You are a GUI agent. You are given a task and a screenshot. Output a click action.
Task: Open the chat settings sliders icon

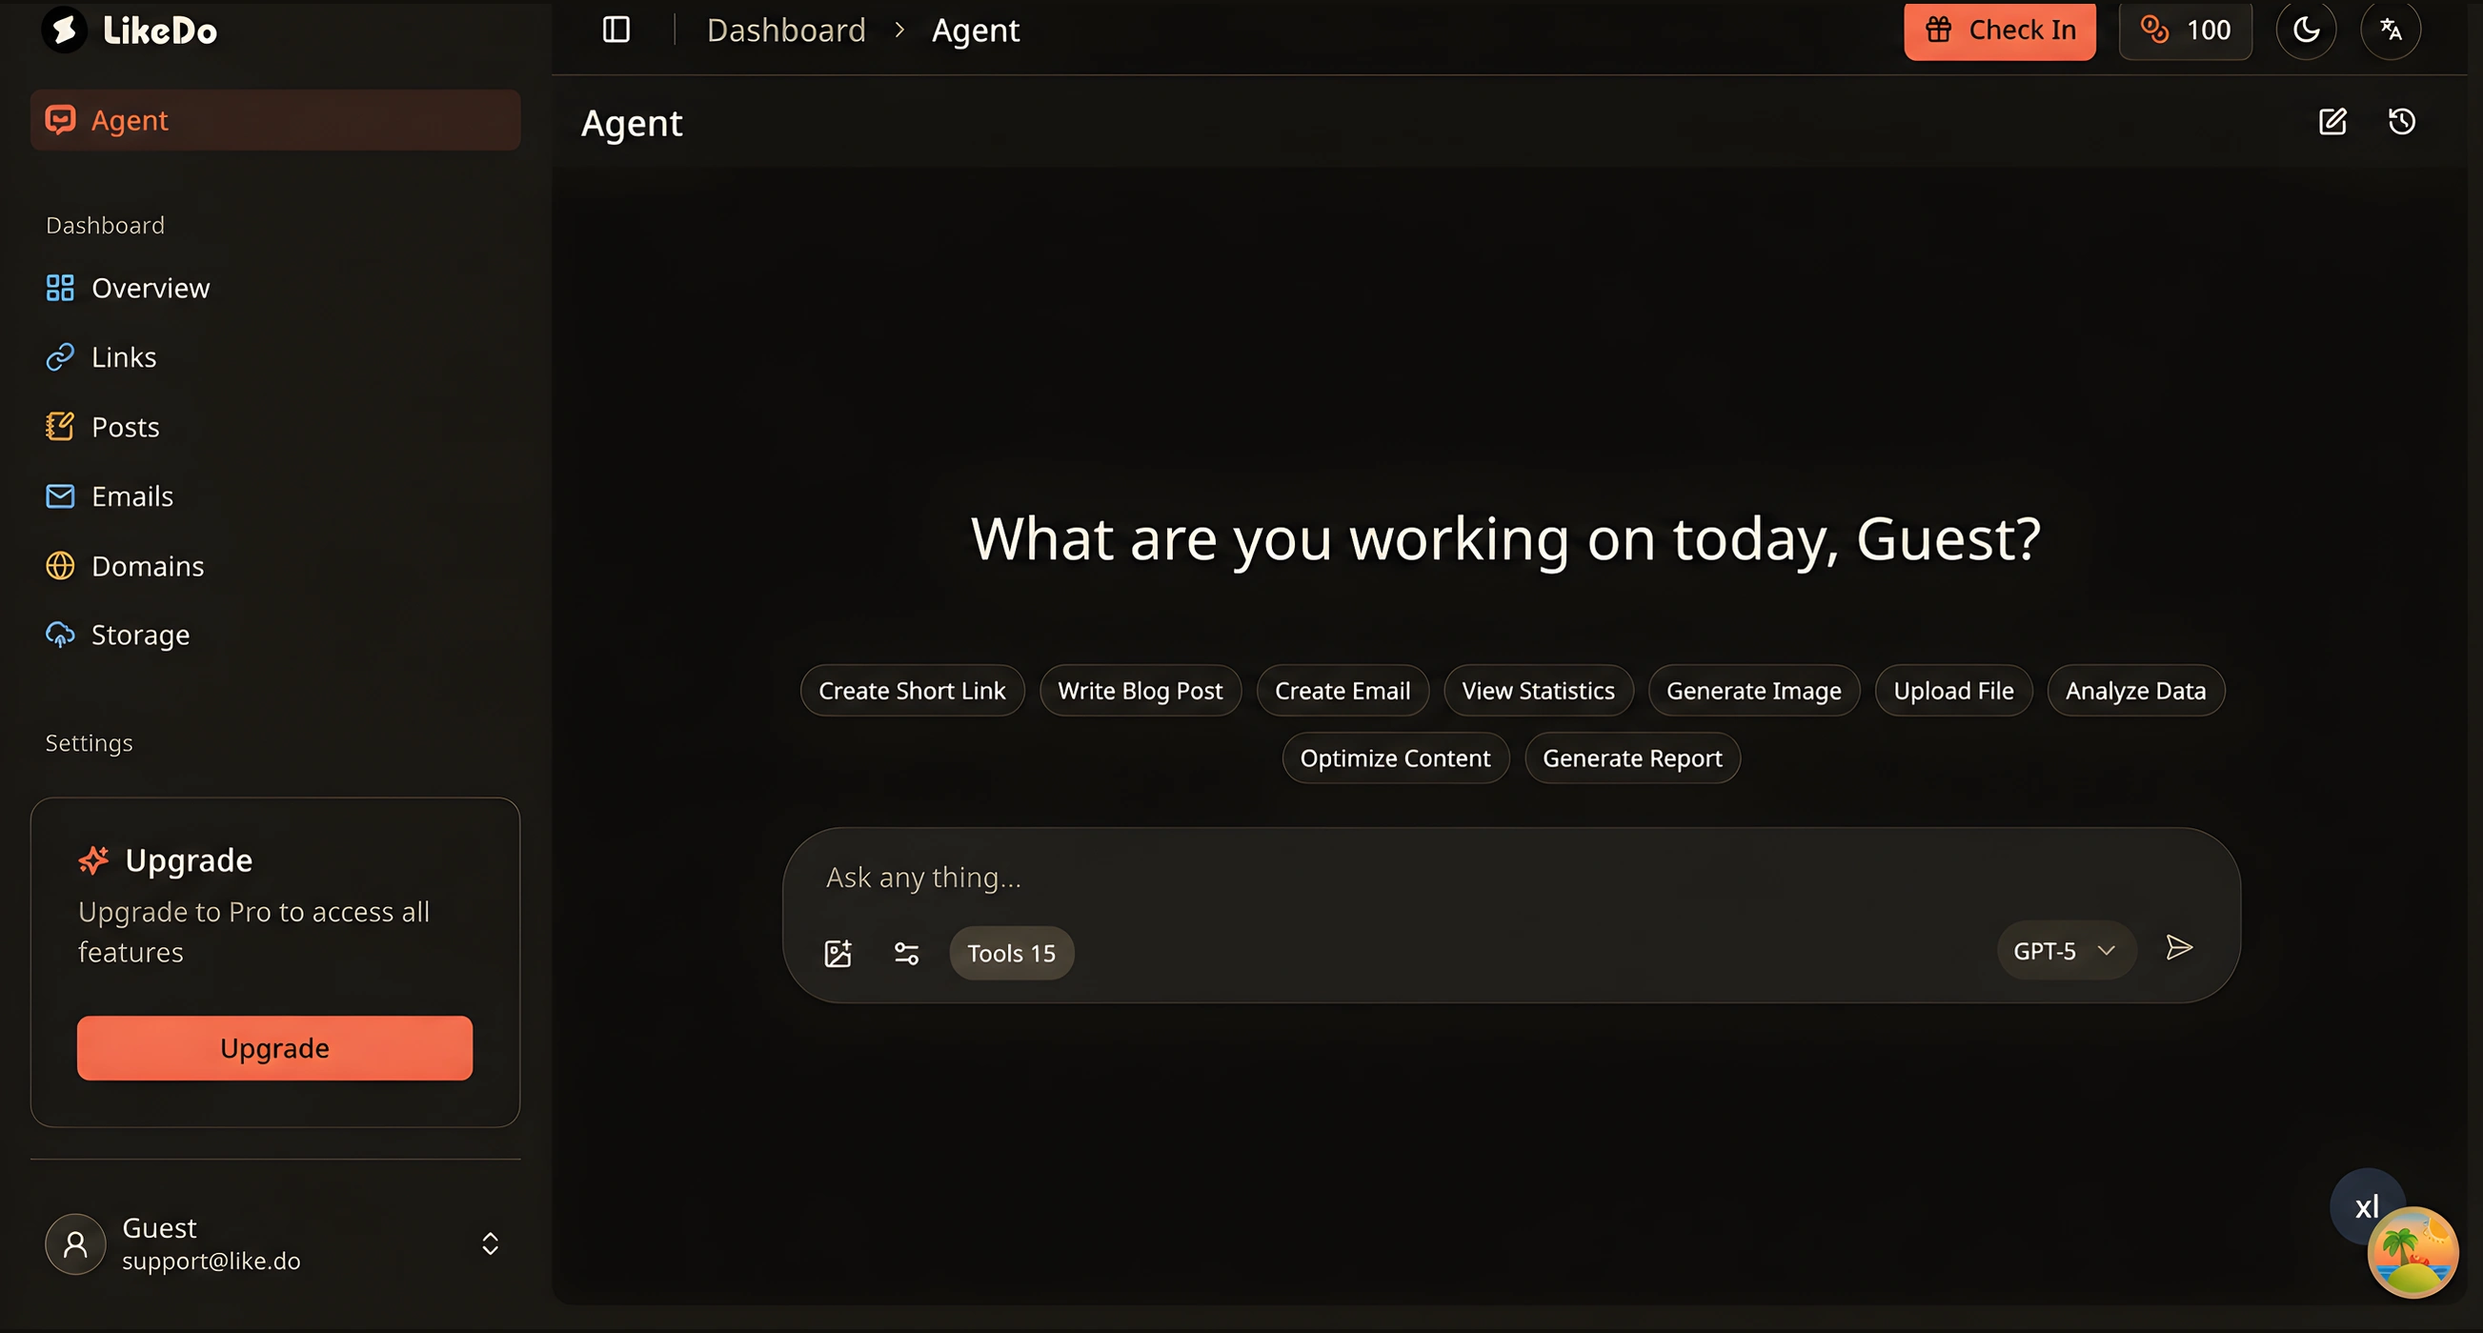[x=906, y=953]
